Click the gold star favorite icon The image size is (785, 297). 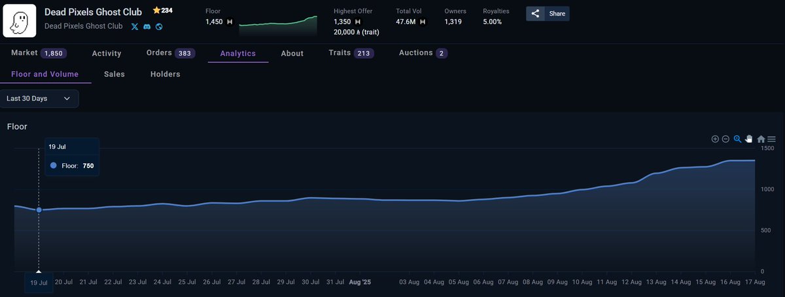(x=156, y=10)
